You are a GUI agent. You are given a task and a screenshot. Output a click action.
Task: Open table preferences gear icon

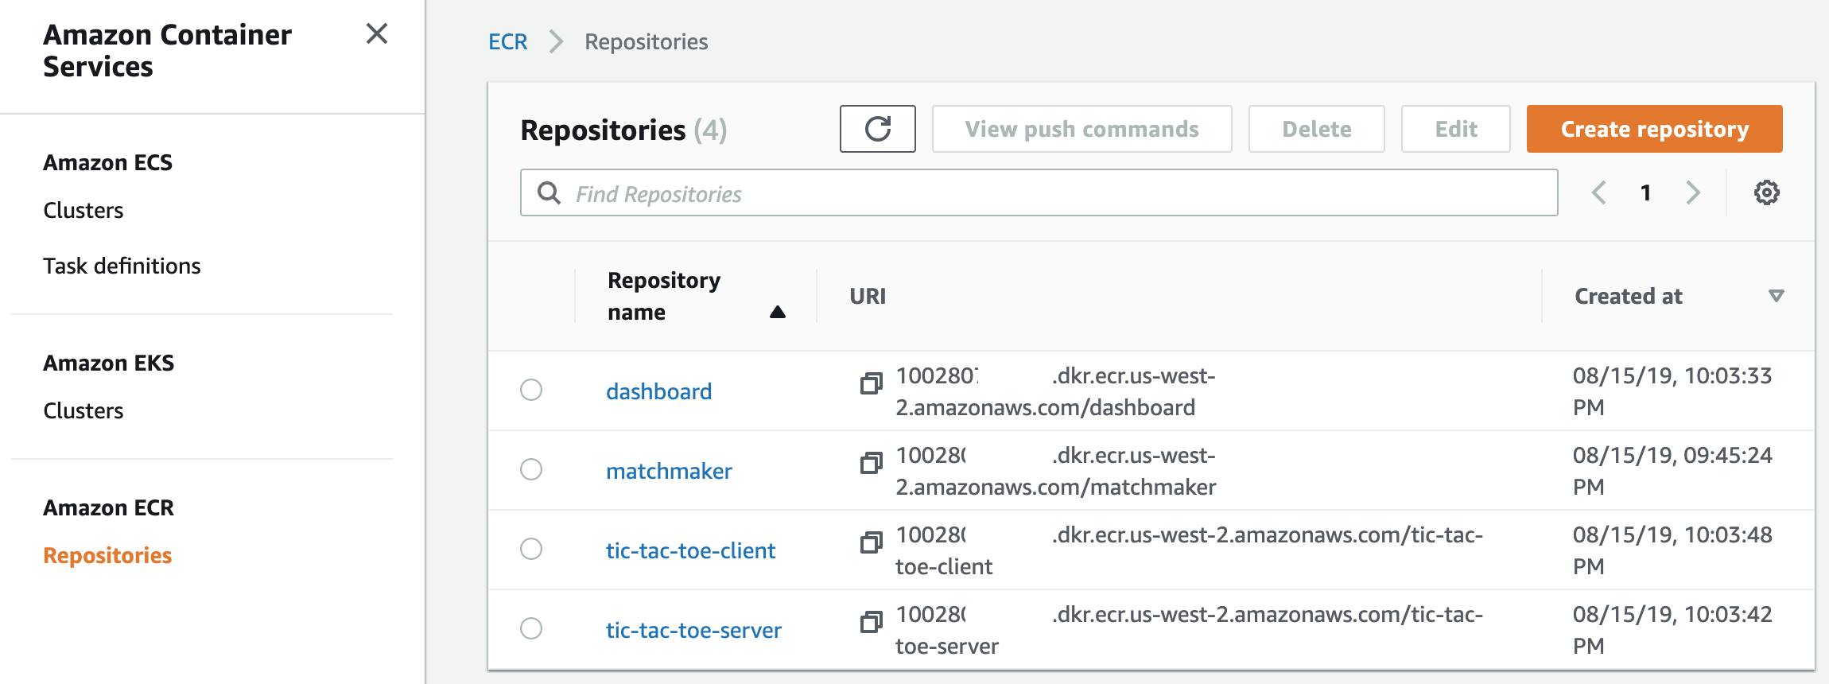(x=1766, y=192)
